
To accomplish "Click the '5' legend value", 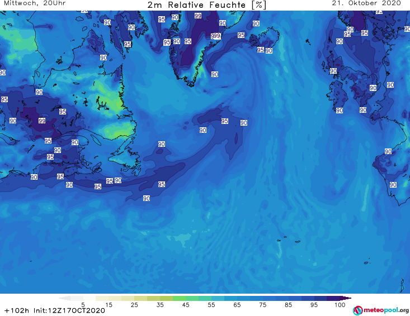I will (83, 305).
